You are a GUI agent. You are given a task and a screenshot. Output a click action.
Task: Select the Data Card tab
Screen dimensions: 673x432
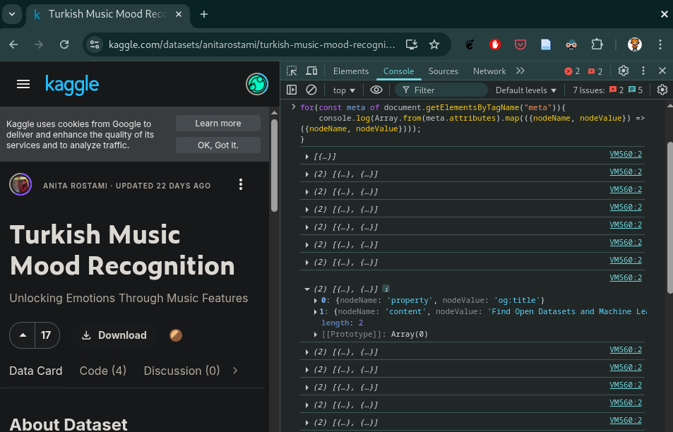35,371
